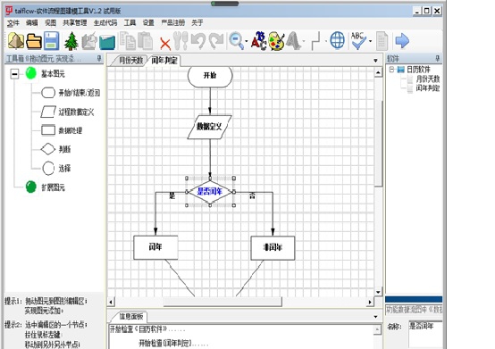Click the canvas scroll right arrow
The image size is (495, 349).
point(370,302)
